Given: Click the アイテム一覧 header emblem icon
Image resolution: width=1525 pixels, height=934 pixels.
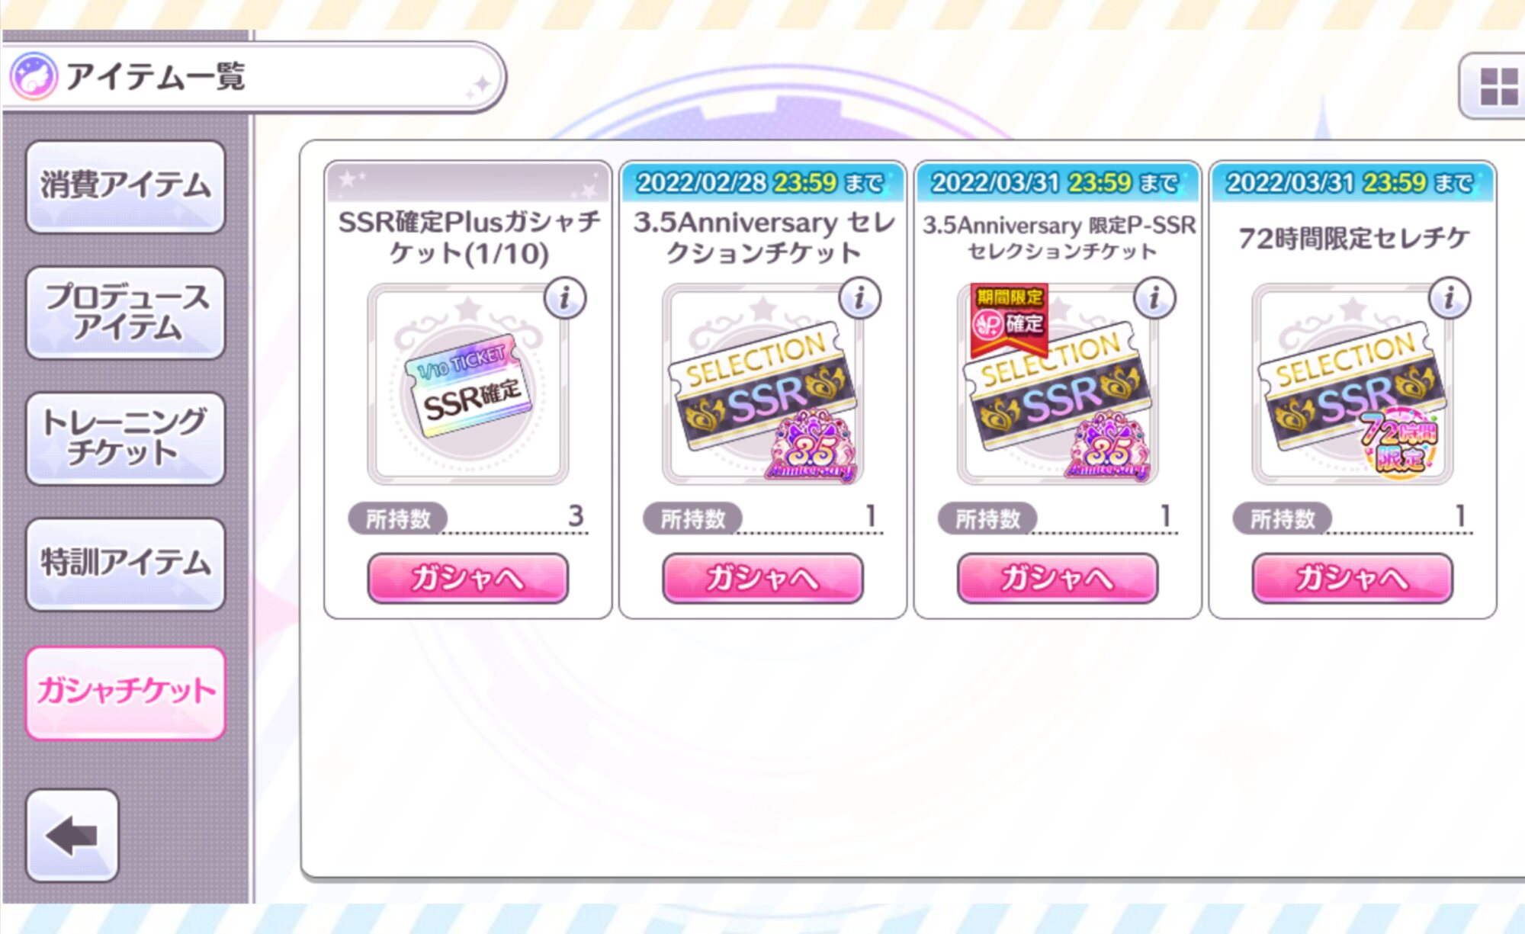Looking at the screenshot, I should [33, 77].
